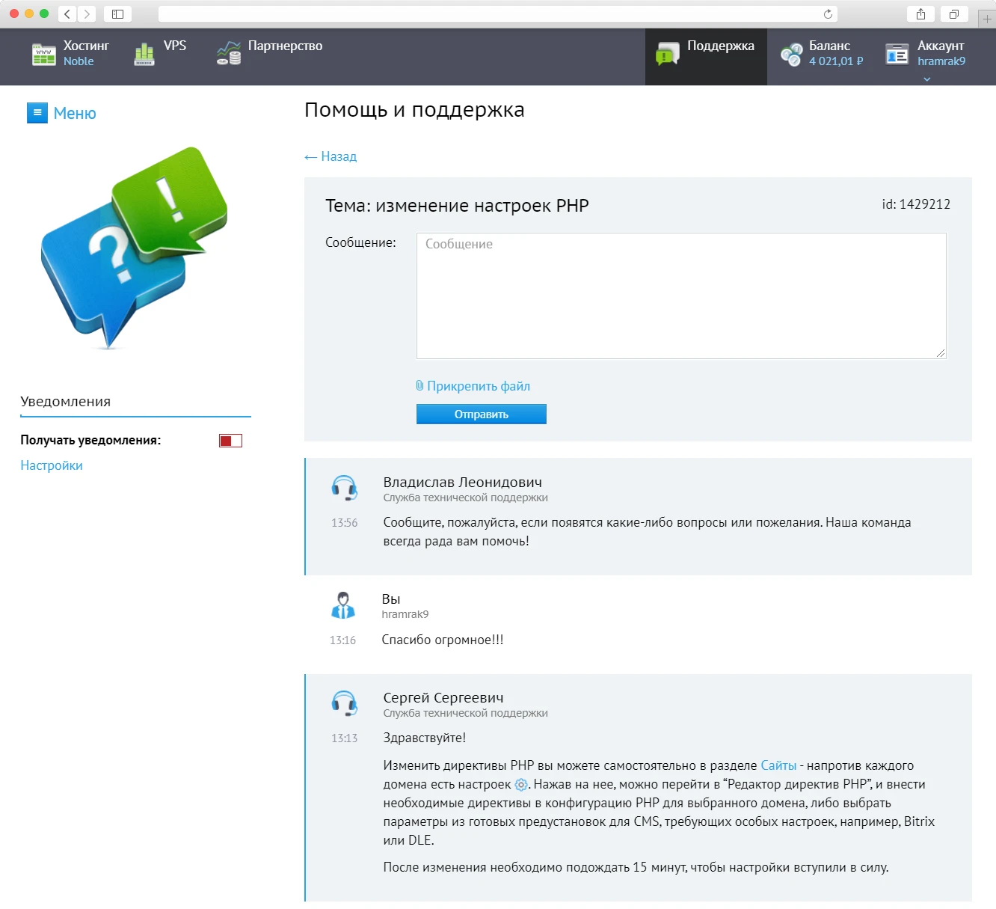Click the PHP settings gear icon in message

pyautogui.click(x=521, y=785)
